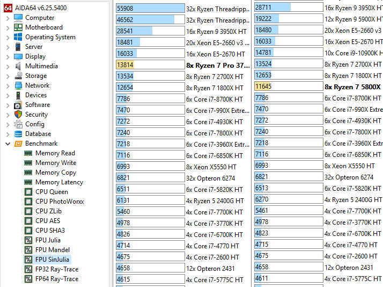Select the 32x Opteron 6274 row in left list
The width and height of the screenshot is (383, 287).
coord(211,178)
